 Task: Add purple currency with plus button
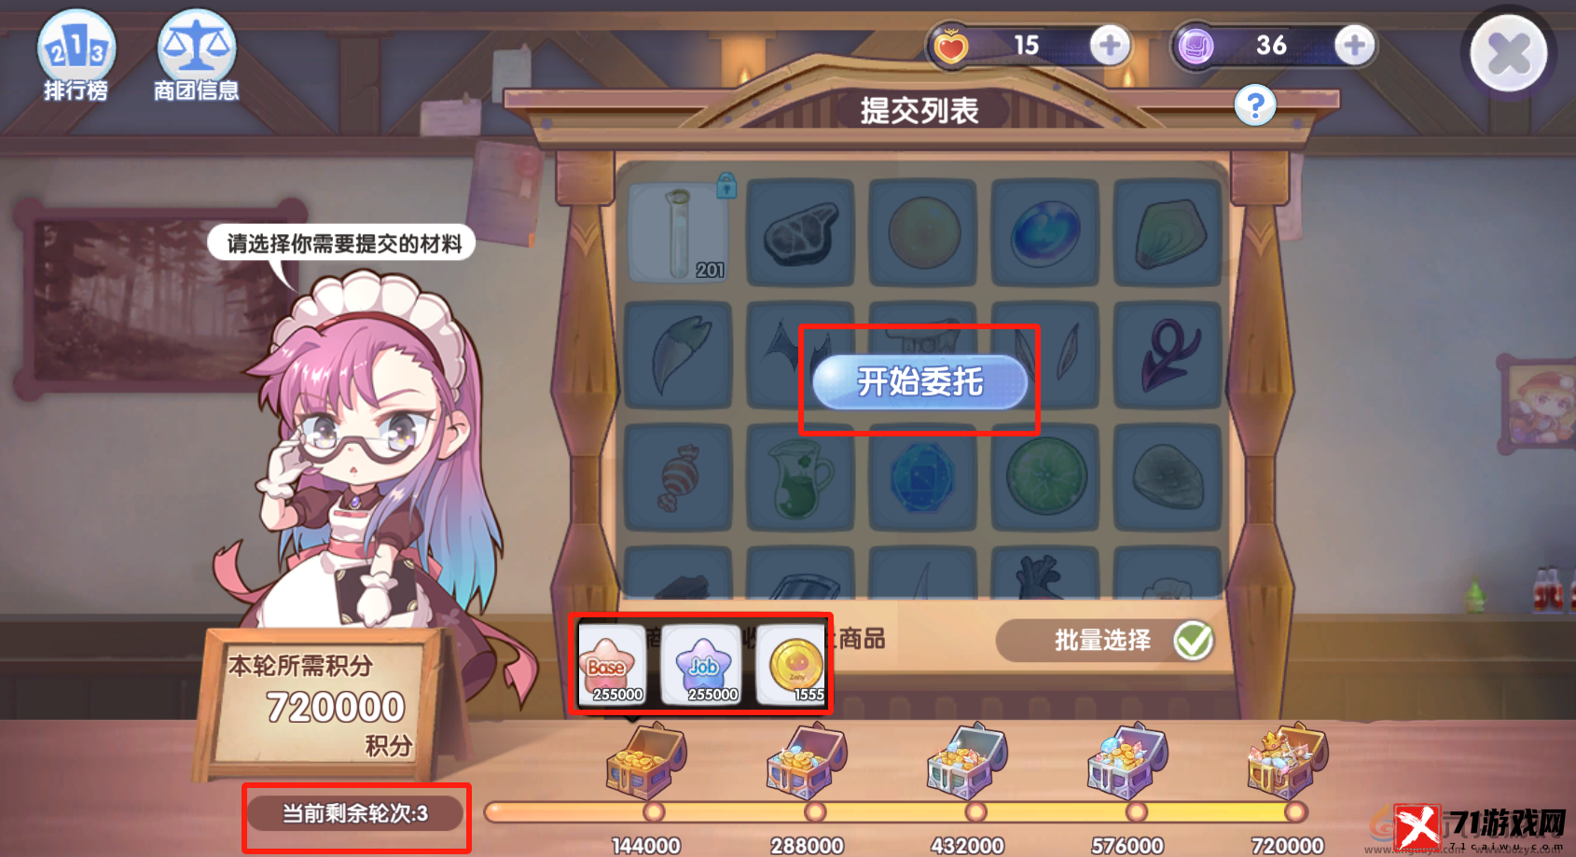[1354, 45]
